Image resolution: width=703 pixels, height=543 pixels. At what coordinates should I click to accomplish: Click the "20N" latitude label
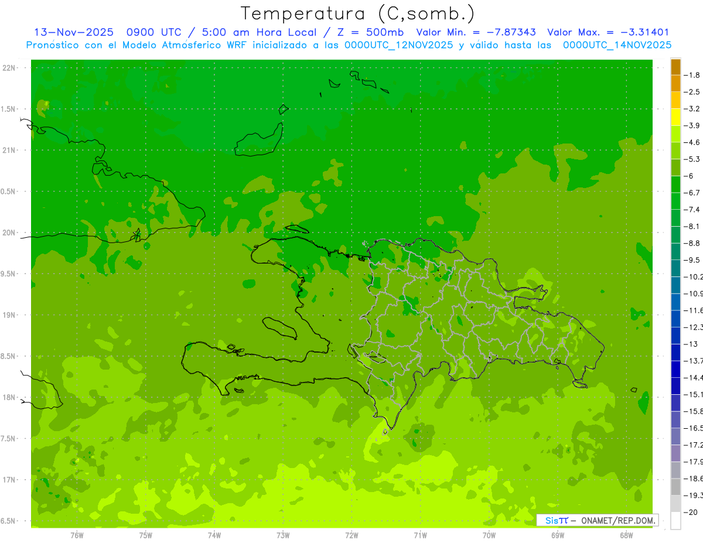pyautogui.click(x=8, y=233)
